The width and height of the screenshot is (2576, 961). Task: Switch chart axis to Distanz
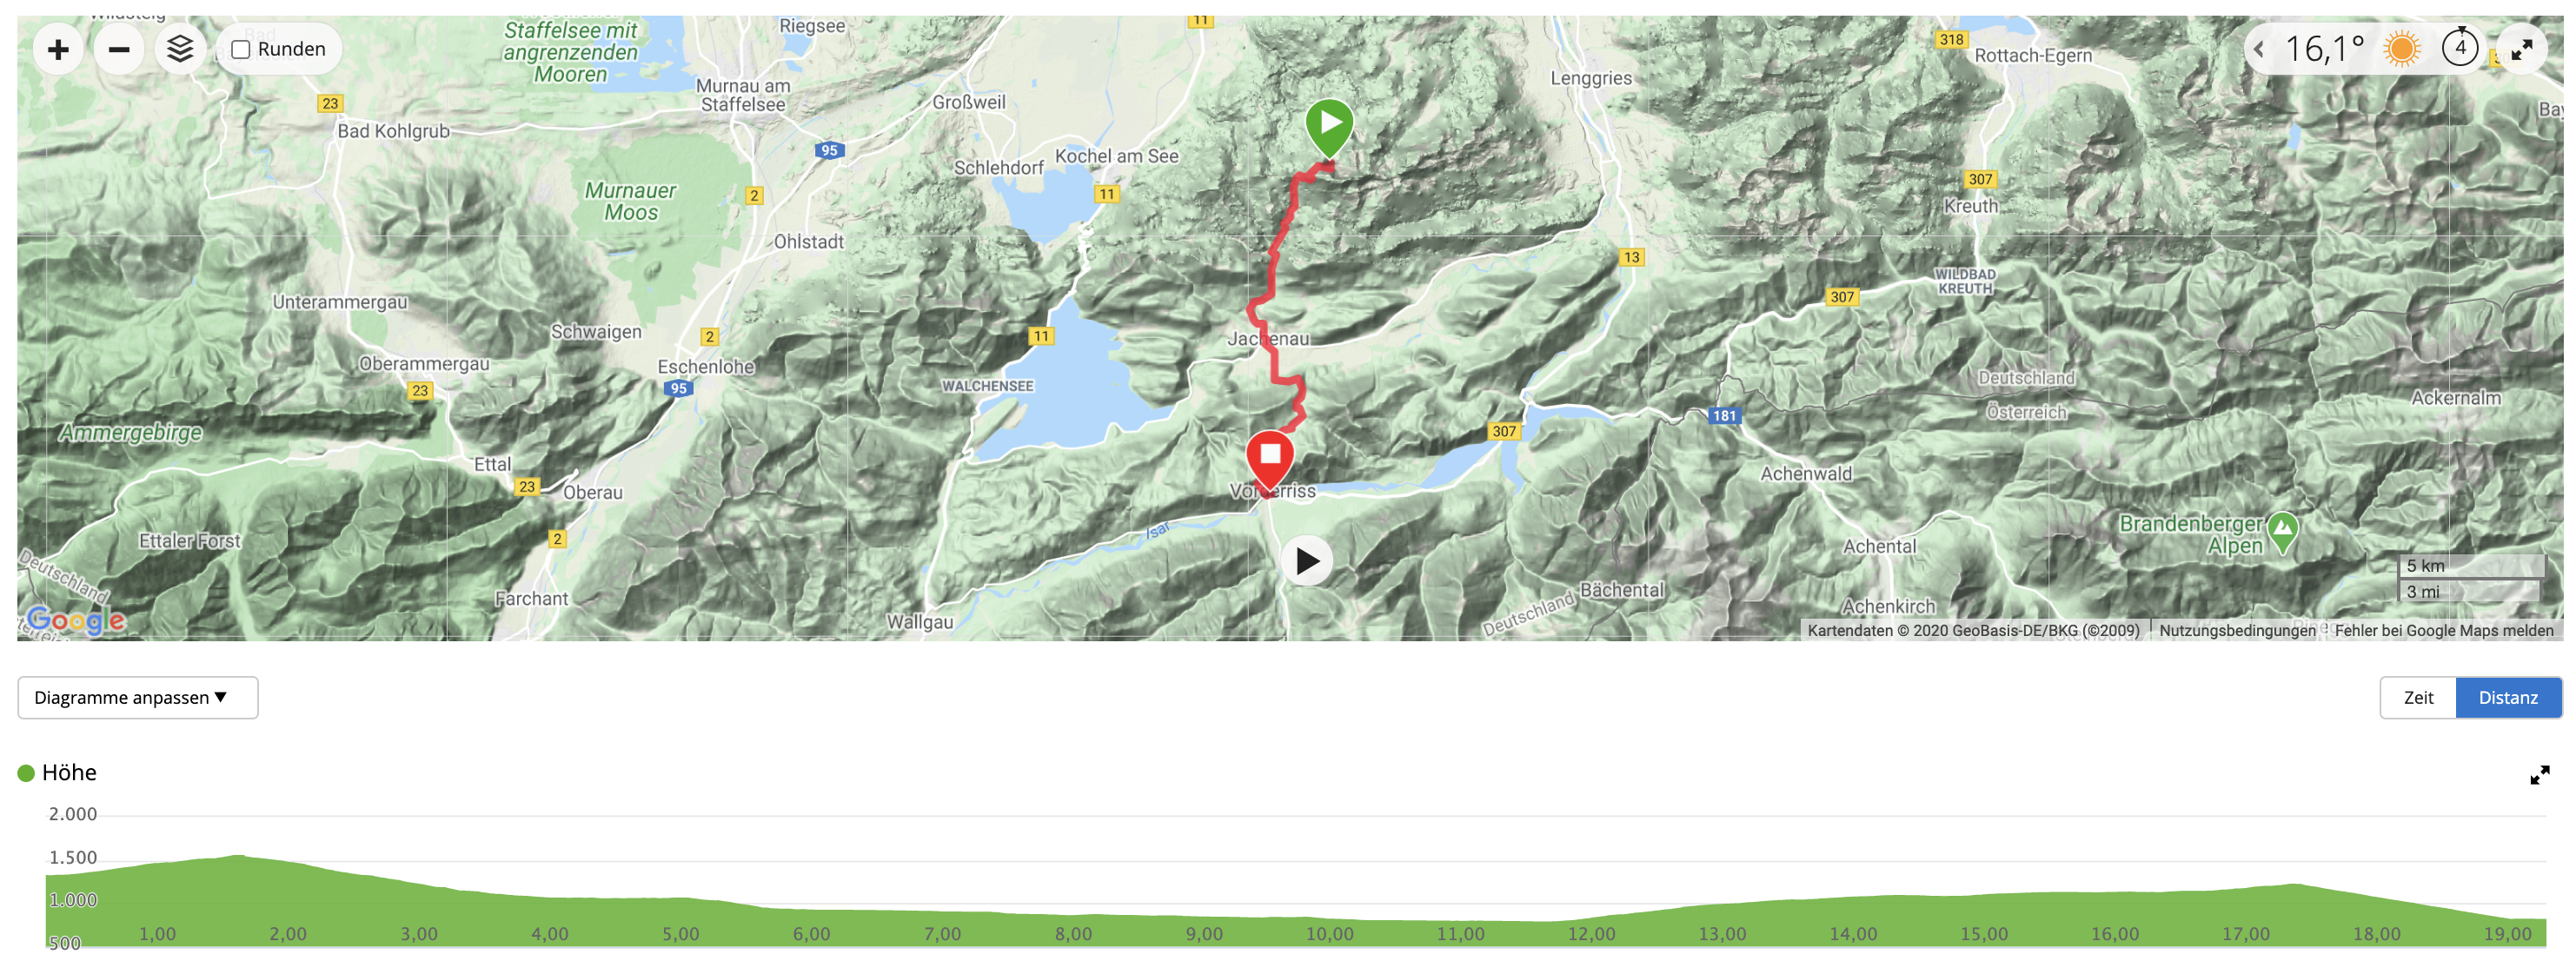(x=2508, y=697)
